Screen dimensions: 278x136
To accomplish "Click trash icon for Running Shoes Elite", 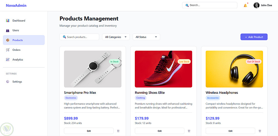I will click(x=189, y=131).
